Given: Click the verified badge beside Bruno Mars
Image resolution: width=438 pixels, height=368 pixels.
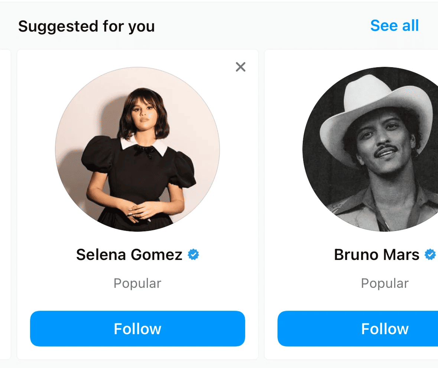Looking at the screenshot, I should coord(430,254).
